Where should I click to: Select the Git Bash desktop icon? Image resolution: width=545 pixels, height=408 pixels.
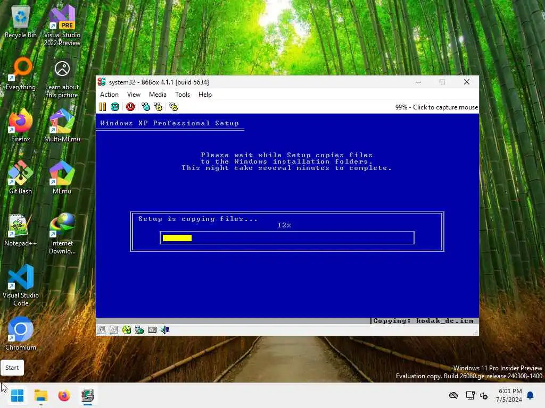click(21, 177)
